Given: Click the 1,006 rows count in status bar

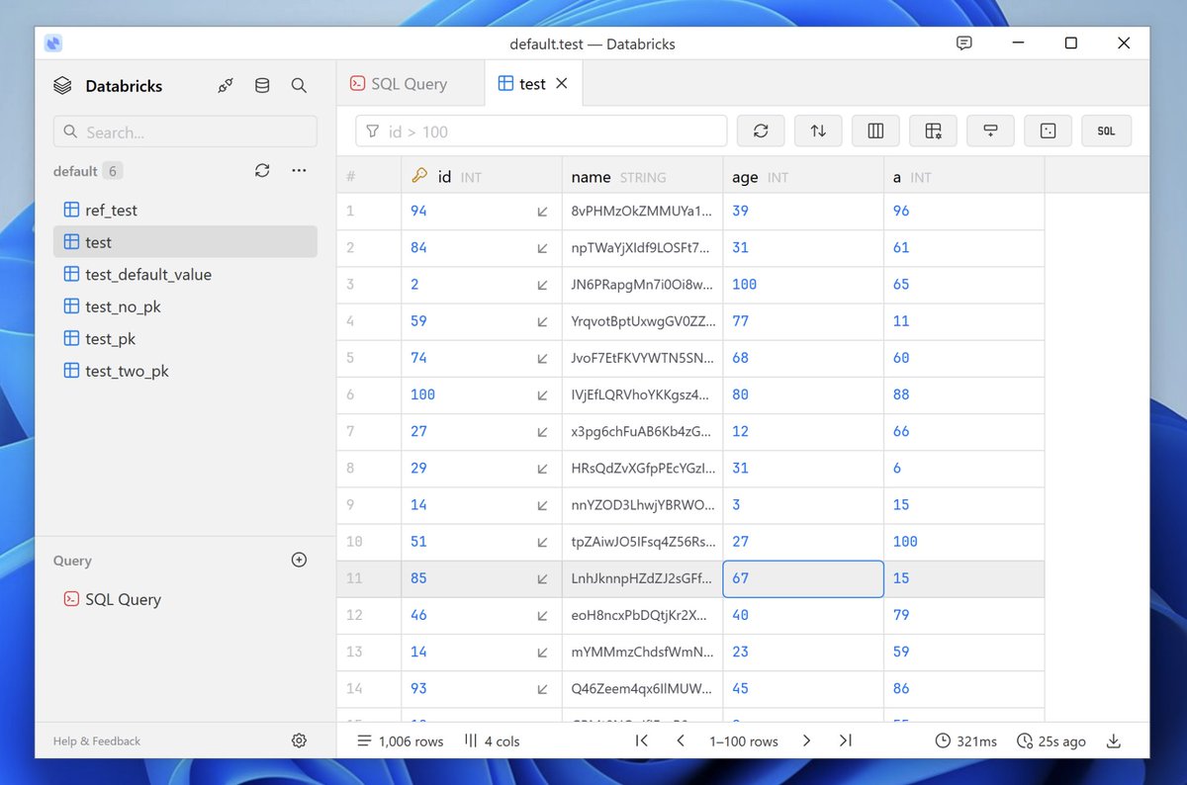Looking at the screenshot, I should click(x=401, y=741).
